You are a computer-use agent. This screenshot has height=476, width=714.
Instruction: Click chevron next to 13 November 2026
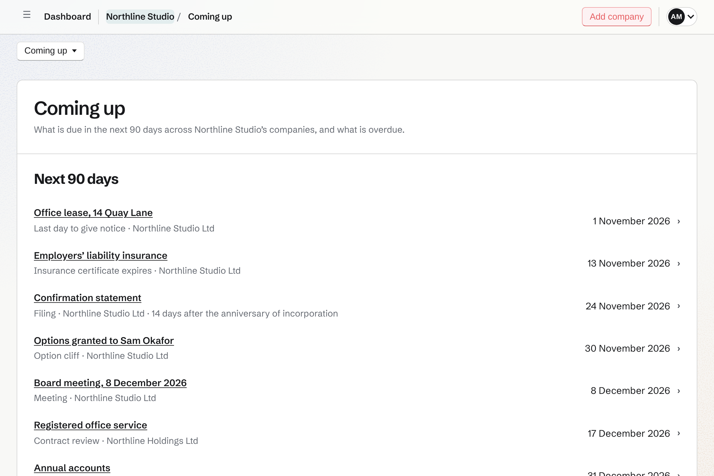coord(679,264)
